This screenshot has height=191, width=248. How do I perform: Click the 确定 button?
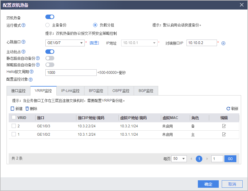[208, 184]
